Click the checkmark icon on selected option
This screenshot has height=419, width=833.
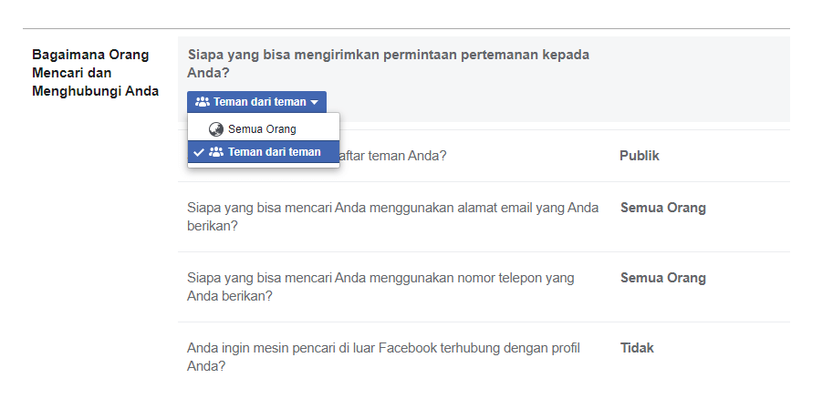[x=199, y=152]
